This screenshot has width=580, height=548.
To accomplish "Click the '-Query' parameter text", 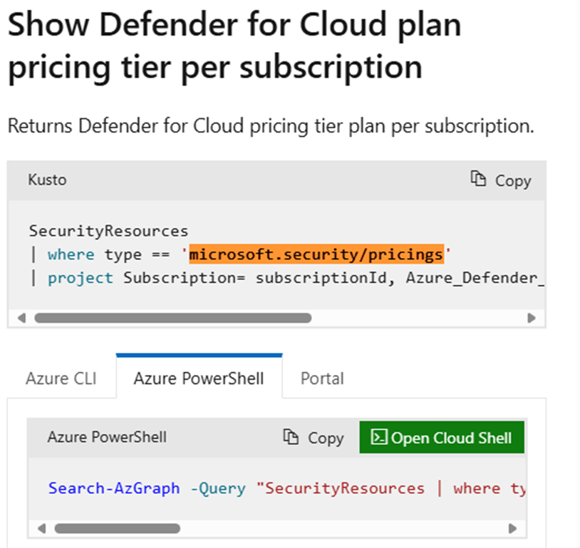I will click(x=218, y=488).
